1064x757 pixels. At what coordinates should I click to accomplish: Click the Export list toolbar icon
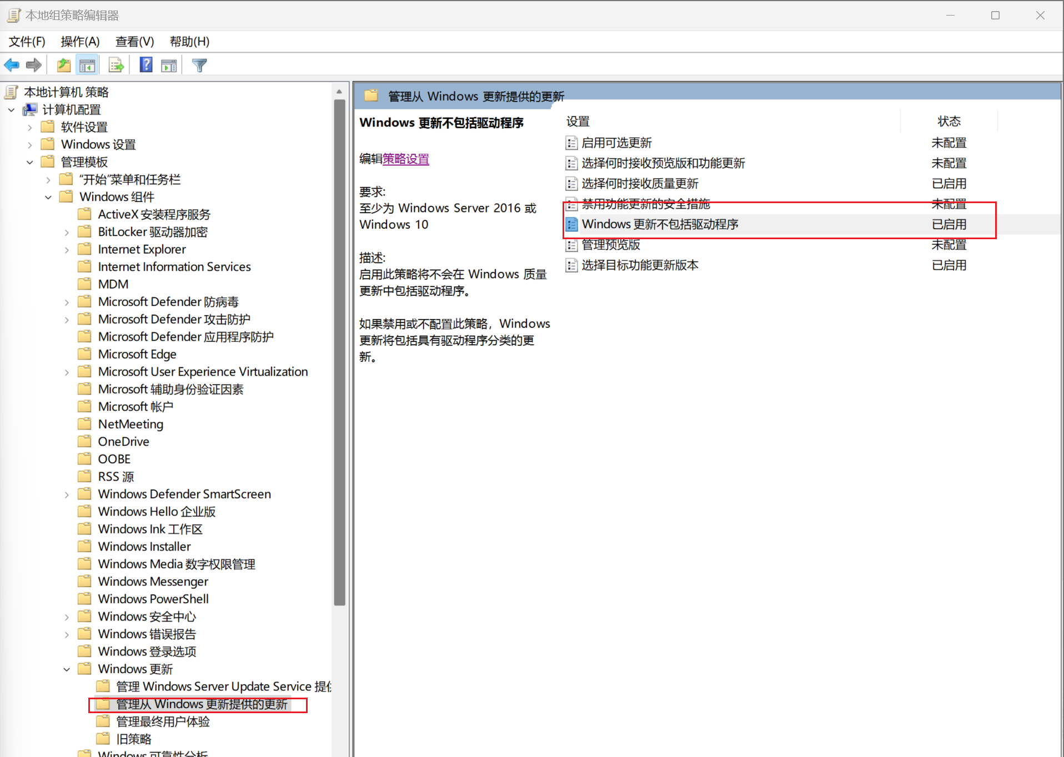click(116, 65)
